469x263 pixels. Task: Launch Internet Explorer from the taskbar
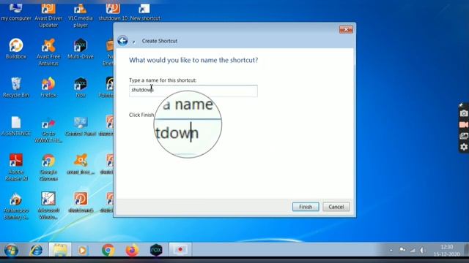[36, 250]
